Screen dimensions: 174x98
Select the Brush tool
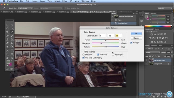click(x=12, y=36)
